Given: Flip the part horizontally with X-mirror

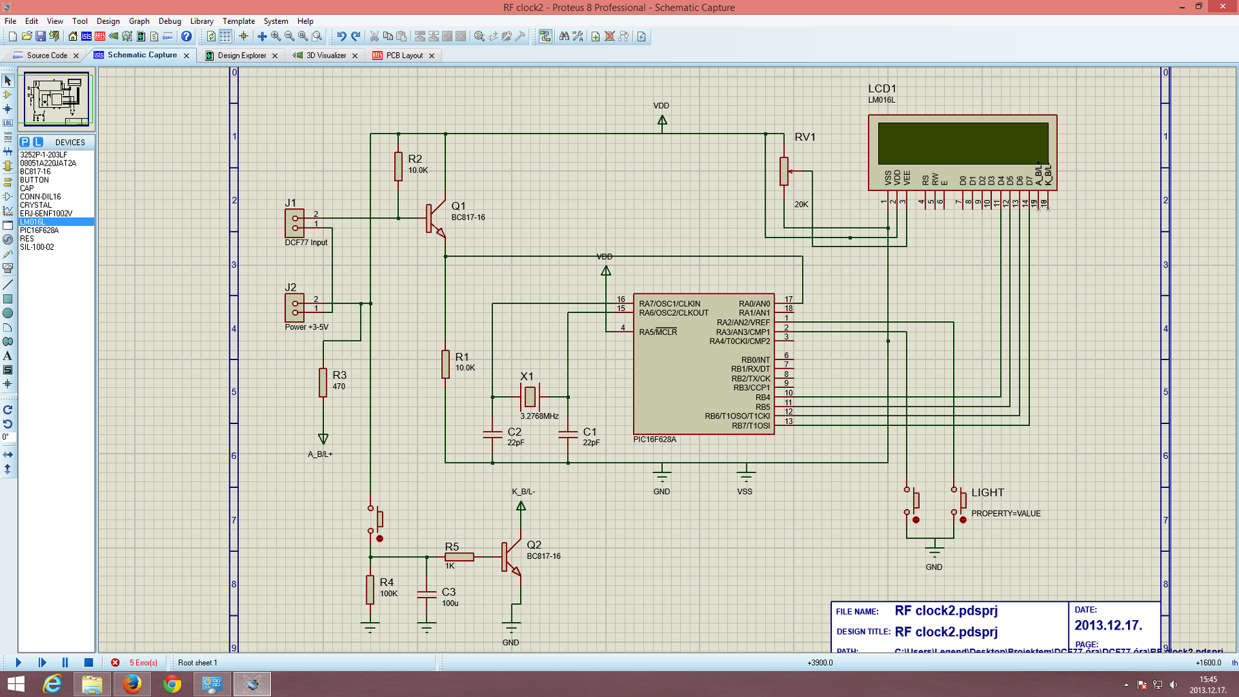Looking at the screenshot, I should tap(7, 454).
